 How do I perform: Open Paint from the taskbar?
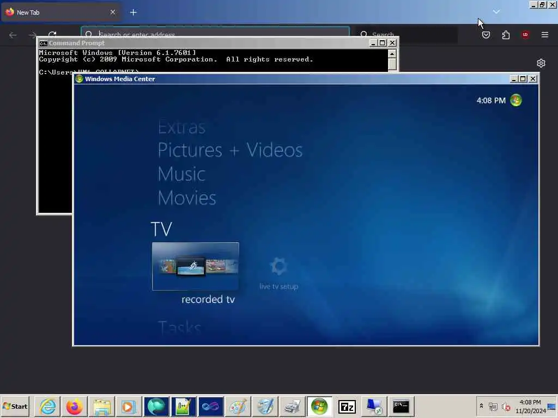point(238,406)
